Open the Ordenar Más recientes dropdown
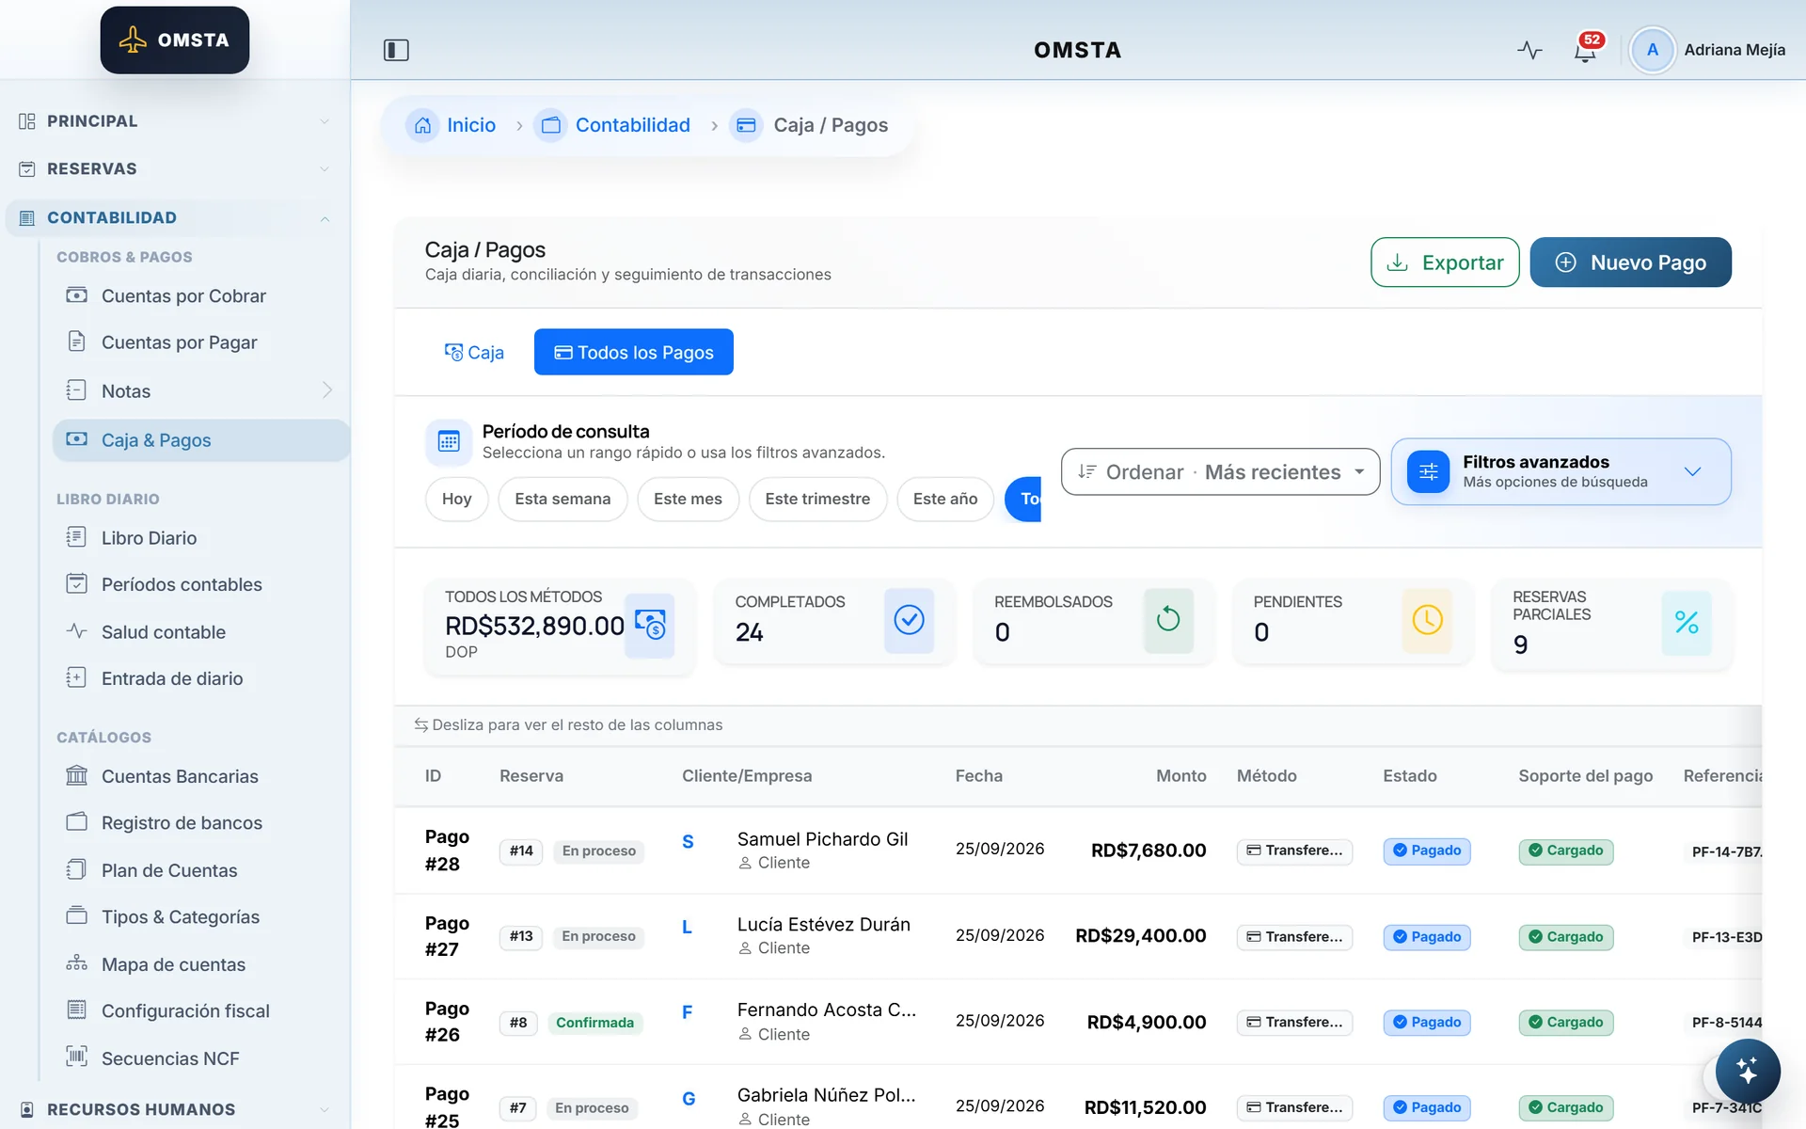This screenshot has width=1806, height=1129. point(1220,471)
